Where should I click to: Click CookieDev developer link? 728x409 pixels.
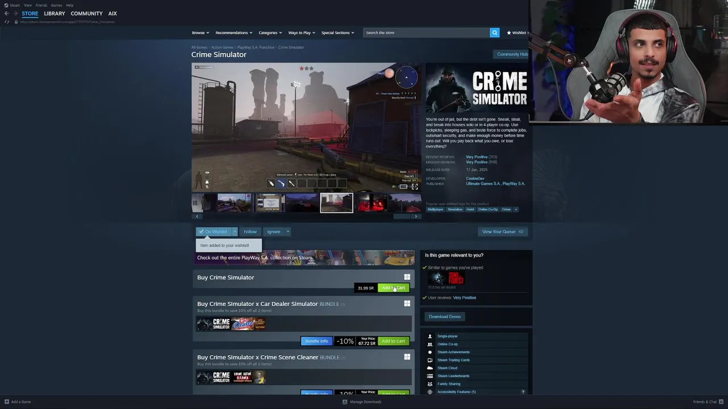pos(475,178)
